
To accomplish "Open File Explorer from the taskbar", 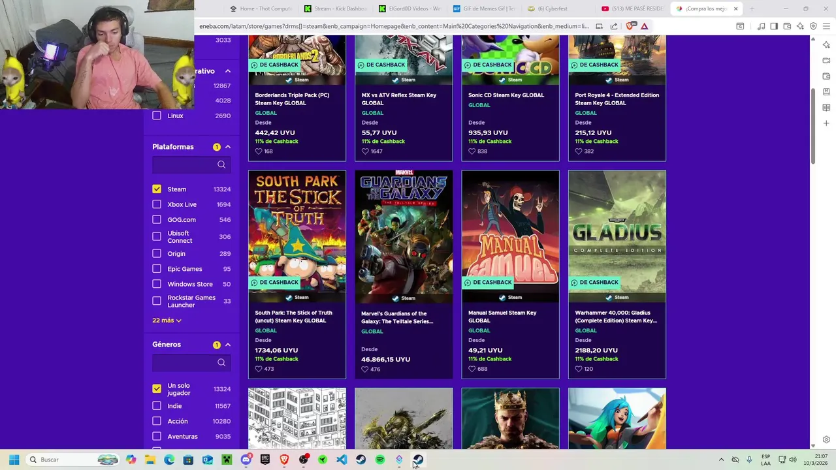I will tap(150, 460).
